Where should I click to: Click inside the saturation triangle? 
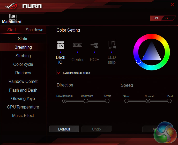point(152,53)
